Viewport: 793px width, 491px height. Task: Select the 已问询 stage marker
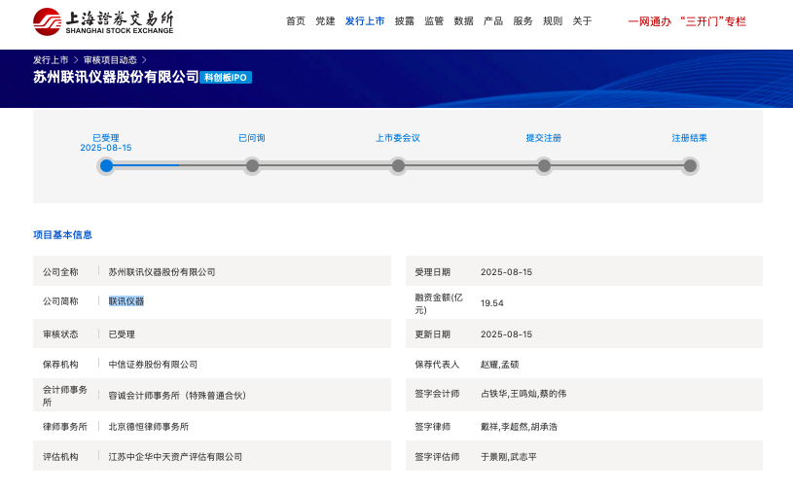coord(252,165)
